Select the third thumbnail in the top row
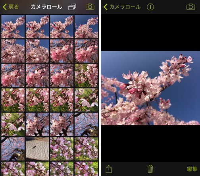The image size is (200, 176). click(62, 27)
